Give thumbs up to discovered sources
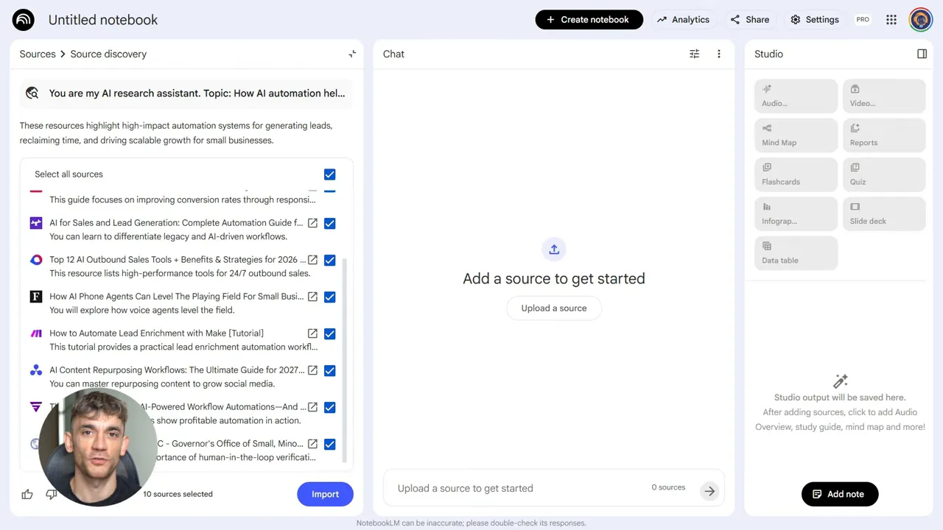 pyautogui.click(x=27, y=494)
